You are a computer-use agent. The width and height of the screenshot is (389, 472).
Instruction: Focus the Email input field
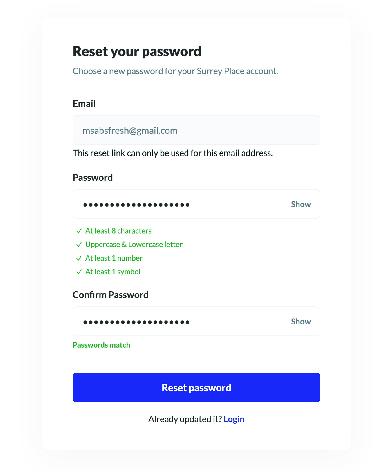196,130
